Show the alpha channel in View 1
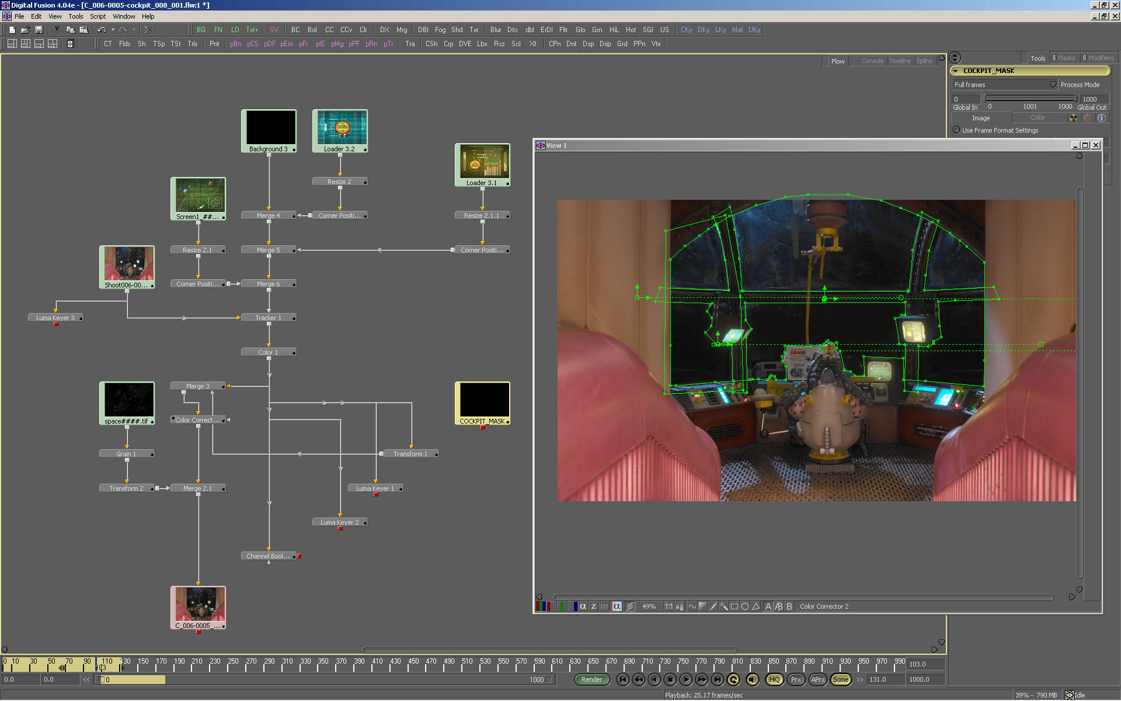 tap(583, 606)
